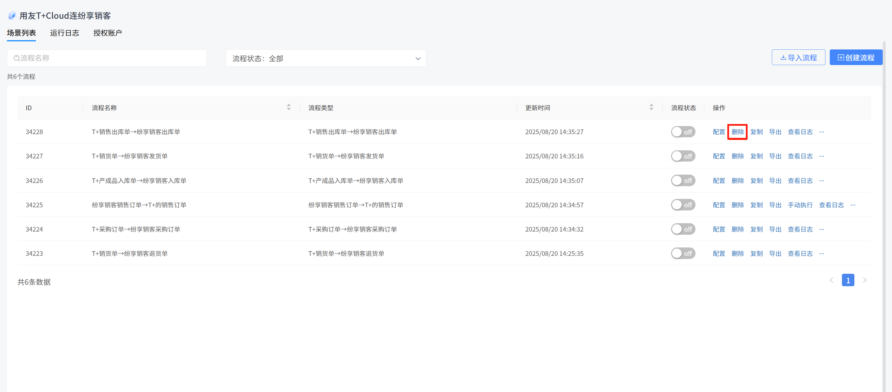892x392 pixels.
Task: Click ID cell 34228
Action: tap(34, 132)
